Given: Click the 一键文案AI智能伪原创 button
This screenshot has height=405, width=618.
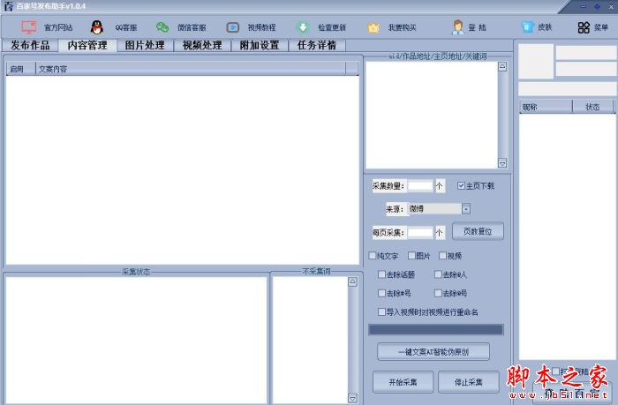Looking at the screenshot, I should click(x=433, y=352).
